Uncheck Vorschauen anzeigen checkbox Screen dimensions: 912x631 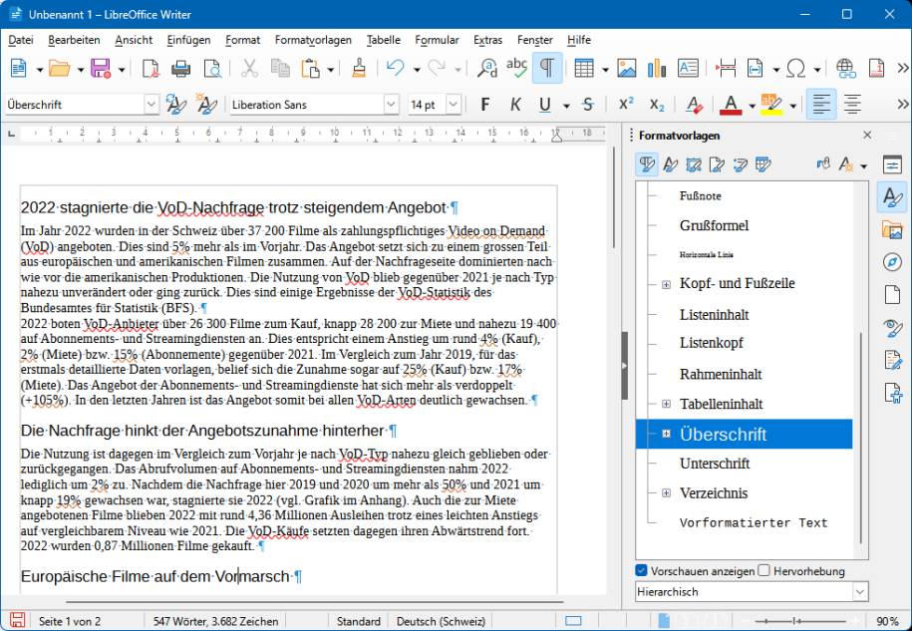pyautogui.click(x=642, y=571)
